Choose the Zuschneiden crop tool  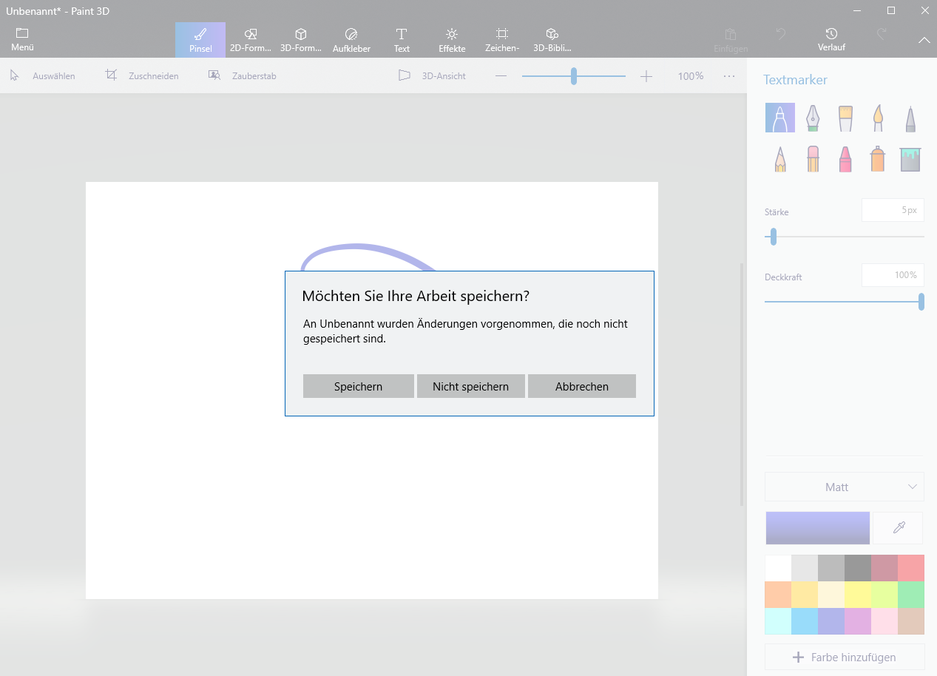(142, 75)
